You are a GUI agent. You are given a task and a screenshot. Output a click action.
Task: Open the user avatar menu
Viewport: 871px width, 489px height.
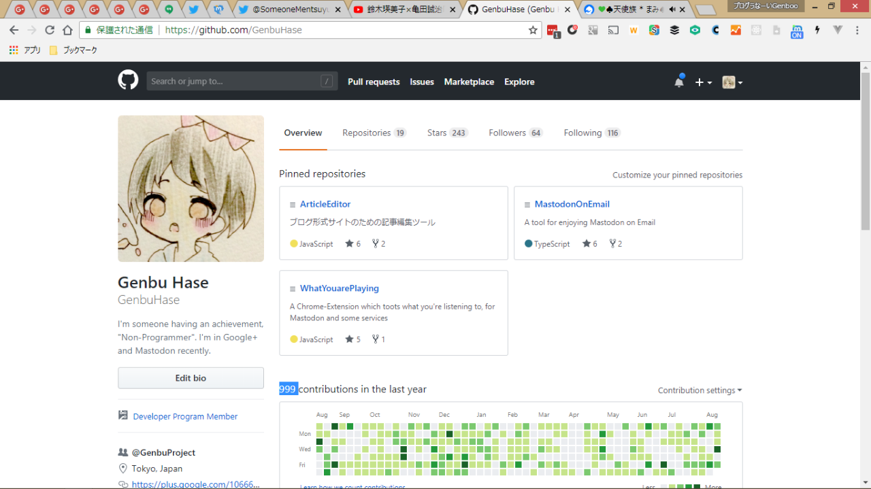point(732,82)
